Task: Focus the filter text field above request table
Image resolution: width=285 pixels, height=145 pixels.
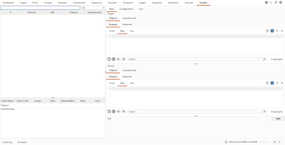Action: pos(40,8)
